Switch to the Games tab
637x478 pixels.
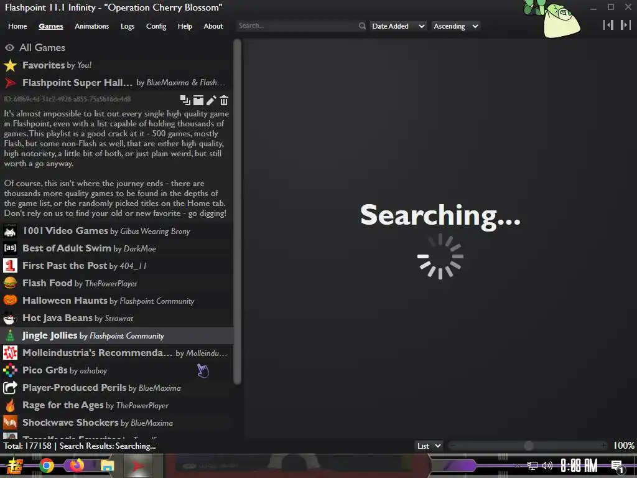point(51,26)
